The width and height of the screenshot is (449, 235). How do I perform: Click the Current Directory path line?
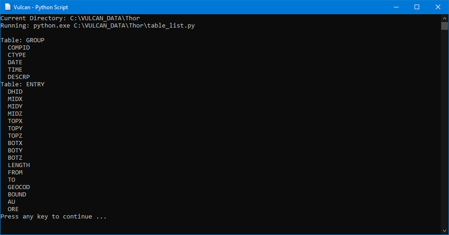70,18
